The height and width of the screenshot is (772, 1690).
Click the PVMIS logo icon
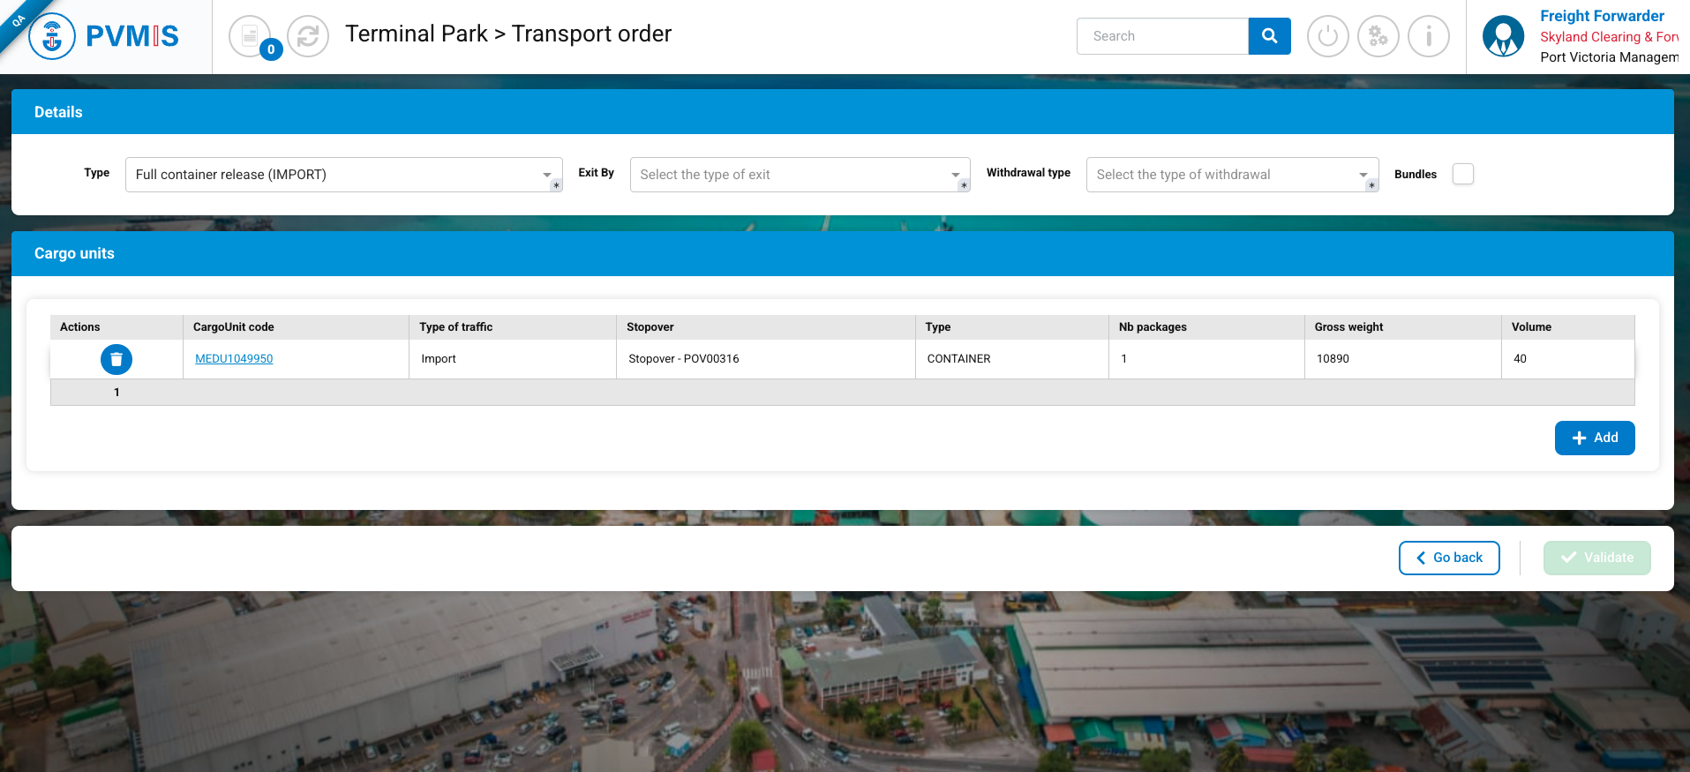point(52,36)
